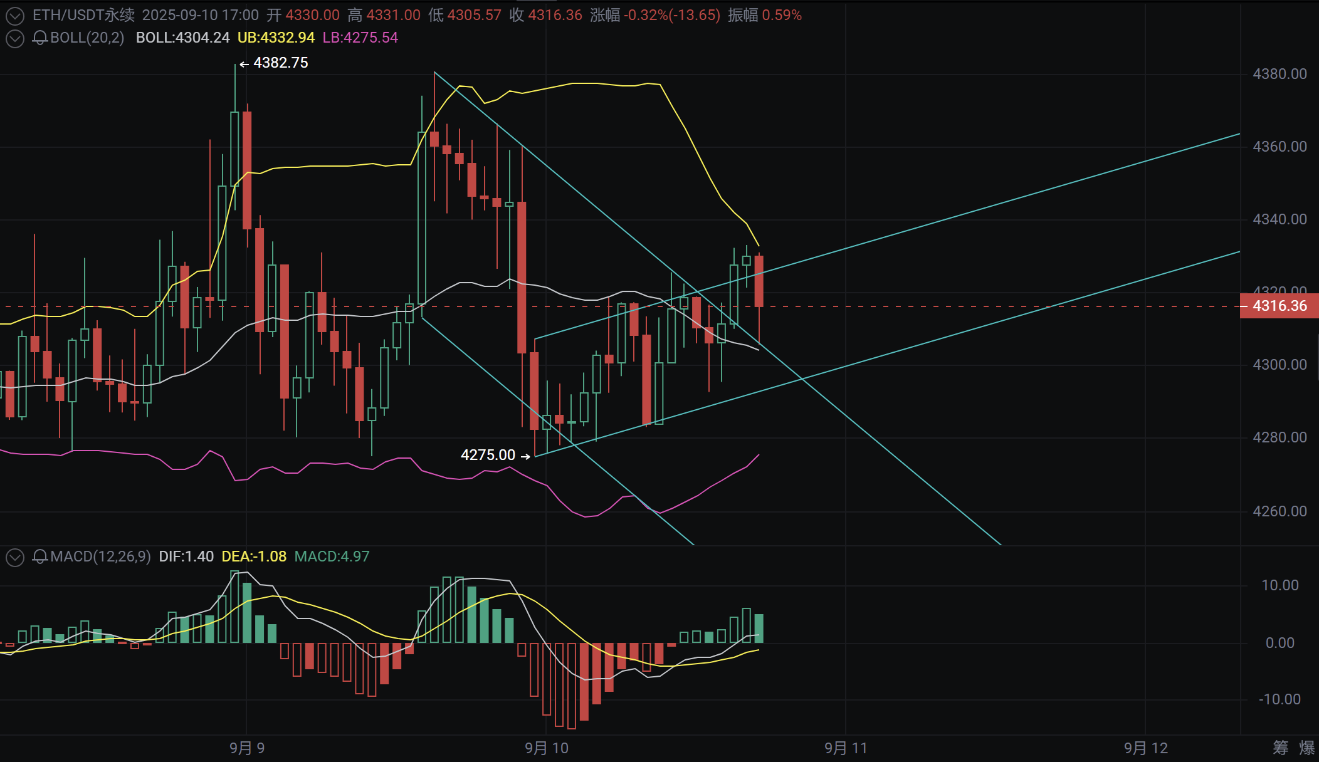Screen dimensions: 1319x762
Task: Open the 筹 chip distribution button
Action: point(1281,748)
